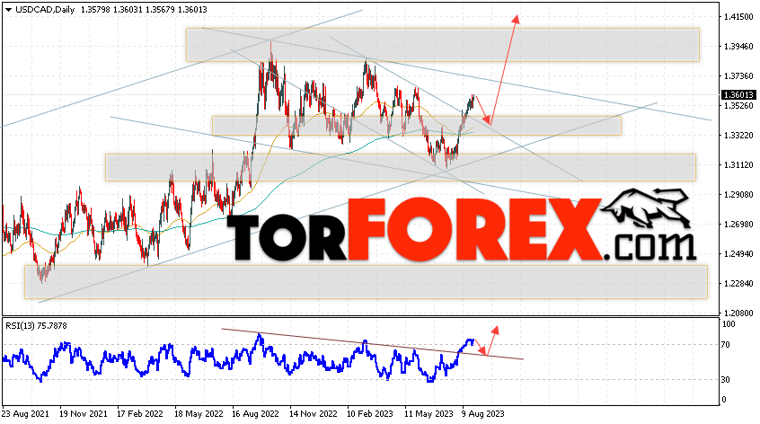
Task: Click the 16 Aug 2022 date label
Action: click(x=255, y=414)
